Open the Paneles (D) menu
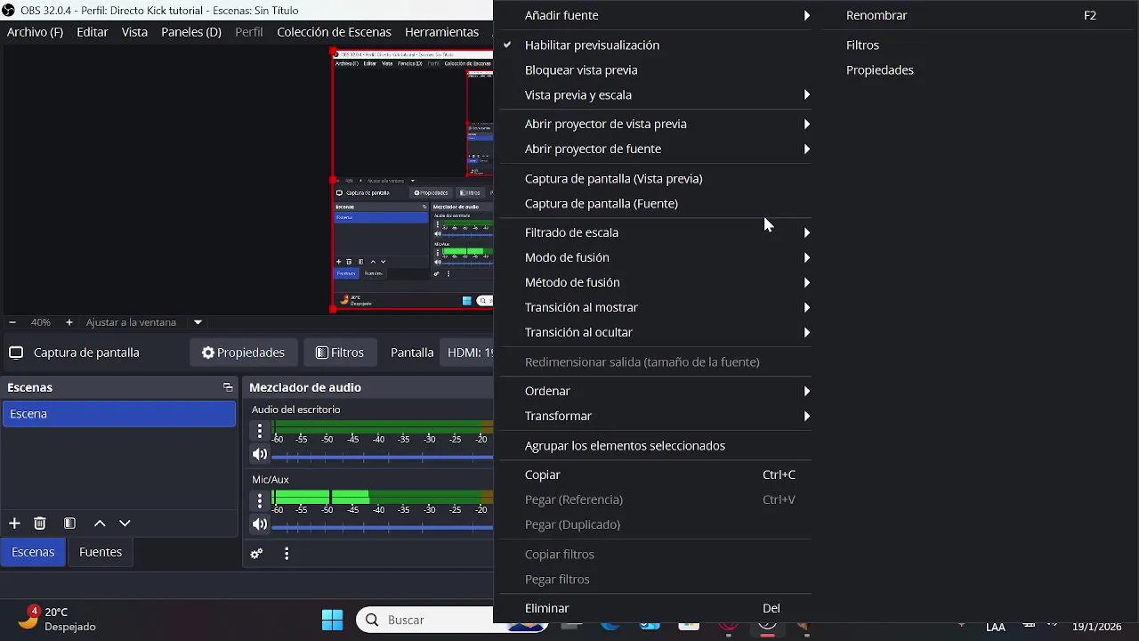 click(x=191, y=32)
